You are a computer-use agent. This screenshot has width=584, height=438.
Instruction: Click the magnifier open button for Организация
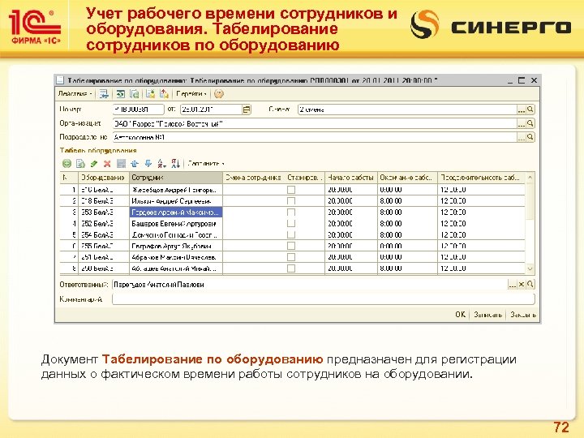[530, 123]
